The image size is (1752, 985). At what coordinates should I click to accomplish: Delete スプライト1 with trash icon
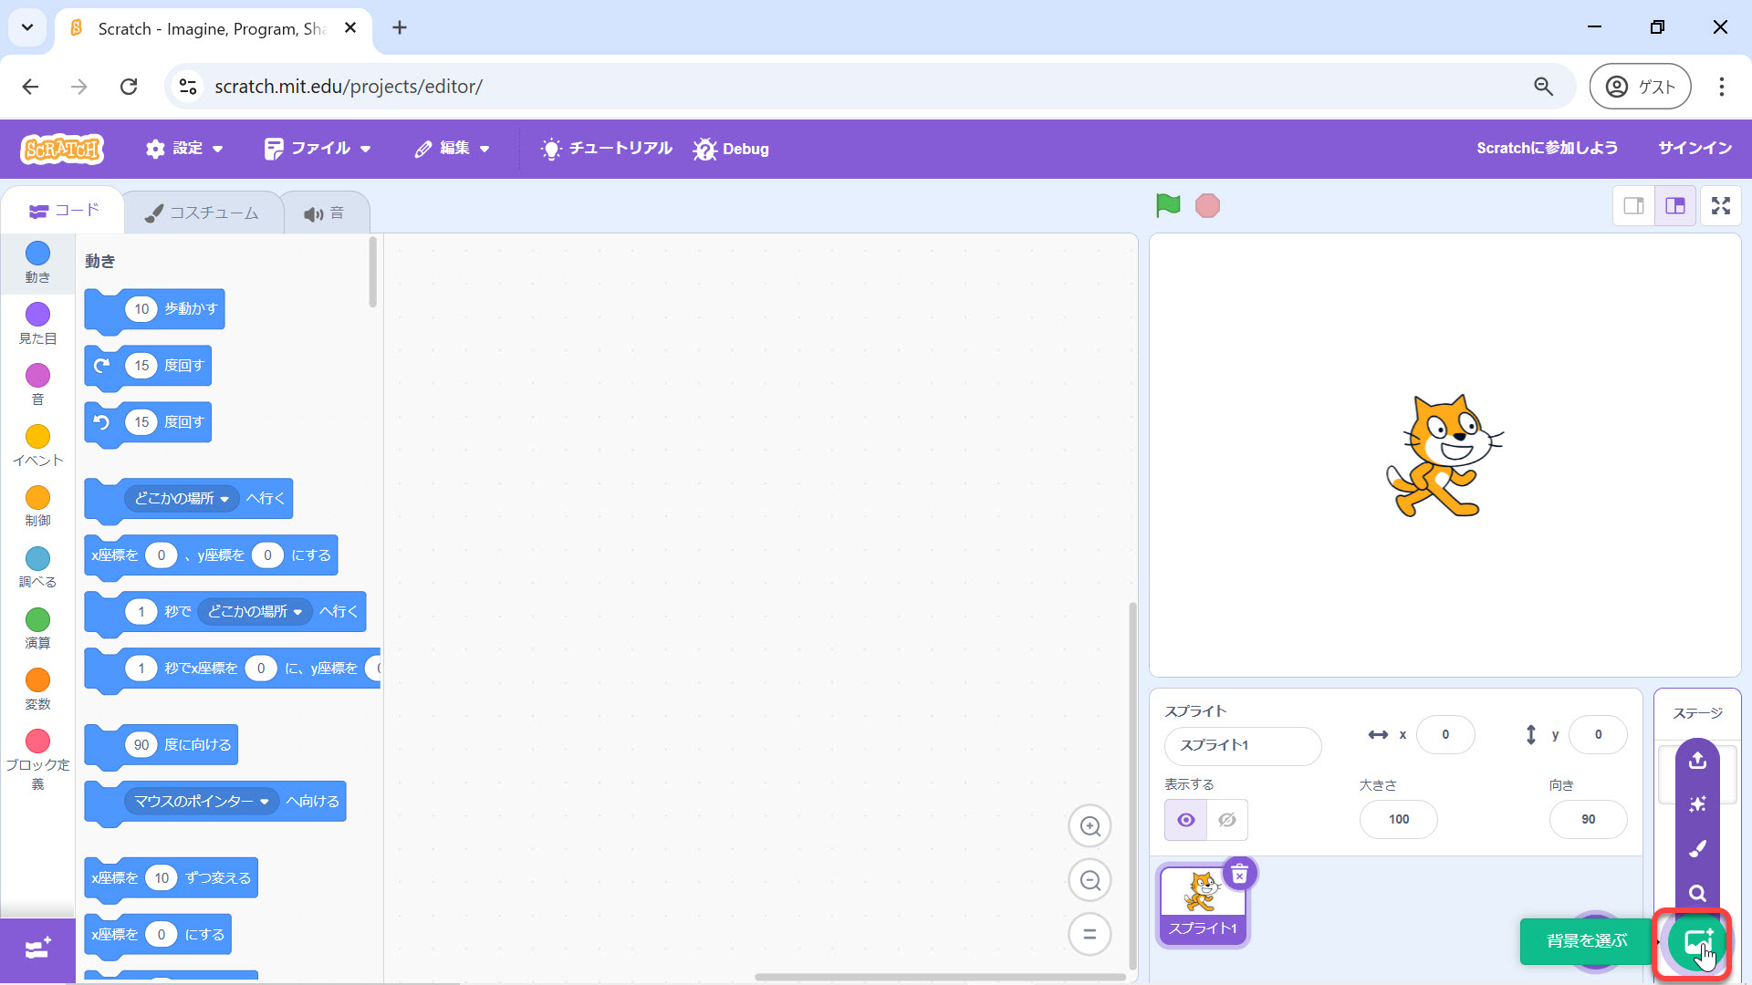tap(1239, 875)
